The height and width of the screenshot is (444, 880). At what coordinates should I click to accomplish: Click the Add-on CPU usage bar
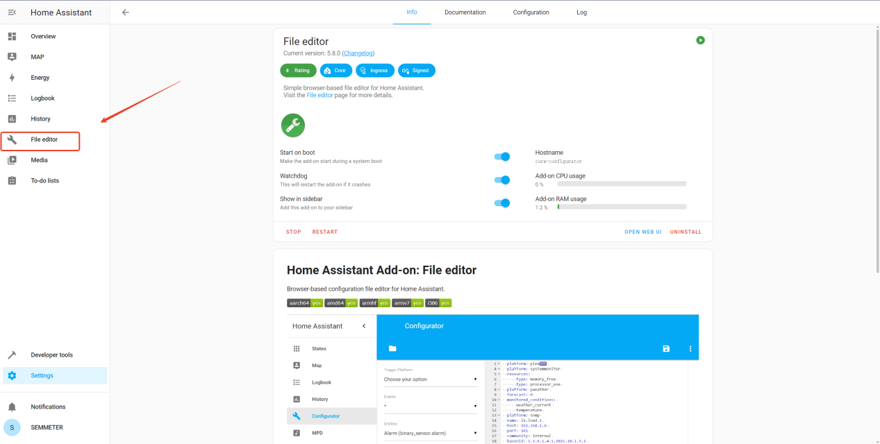pyautogui.click(x=622, y=184)
